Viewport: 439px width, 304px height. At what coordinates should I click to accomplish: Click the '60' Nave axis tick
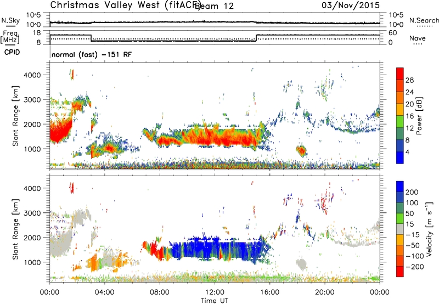(x=393, y=33)
